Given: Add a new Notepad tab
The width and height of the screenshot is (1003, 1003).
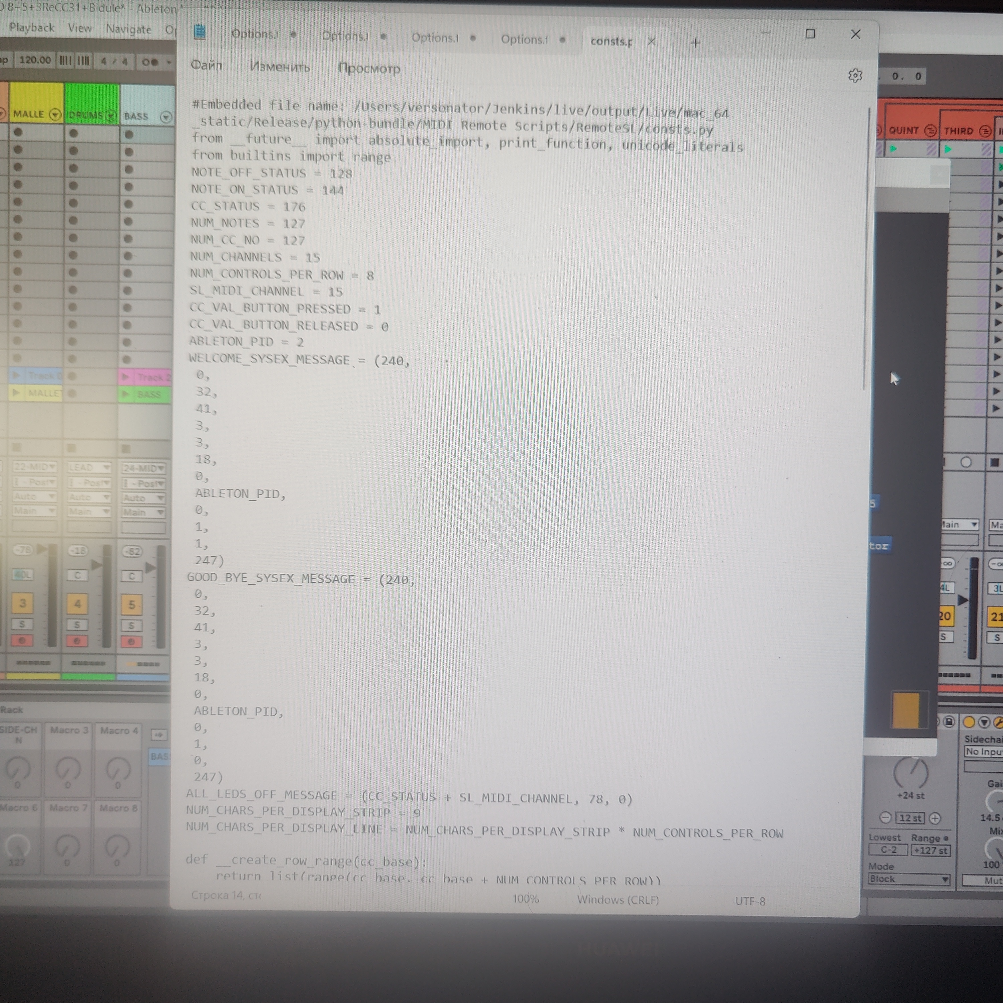Looking at the screenshot, I should (695, 43).
